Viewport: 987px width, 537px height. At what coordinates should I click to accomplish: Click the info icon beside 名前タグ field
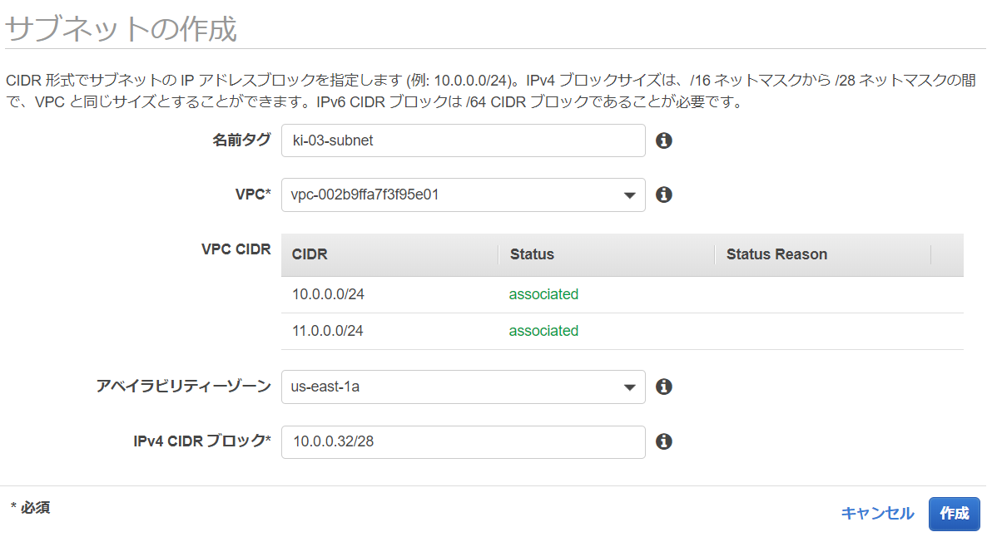tap(663, 140)
